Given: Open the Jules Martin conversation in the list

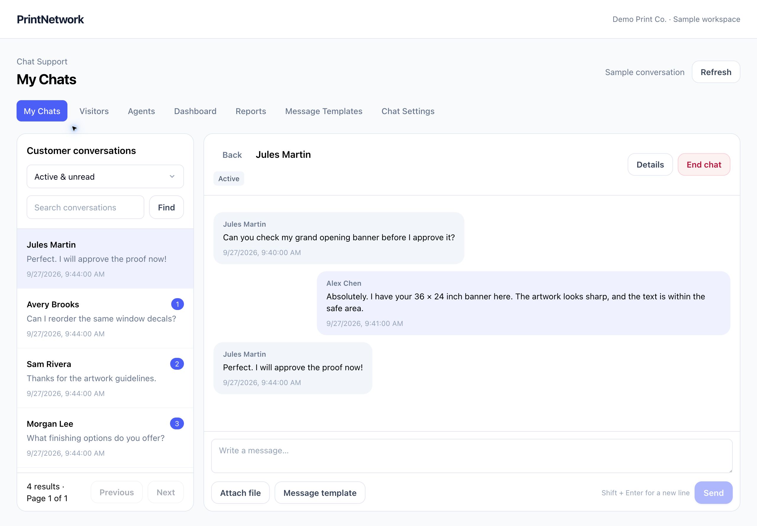Looking at the screenshot, I should 105,259.
